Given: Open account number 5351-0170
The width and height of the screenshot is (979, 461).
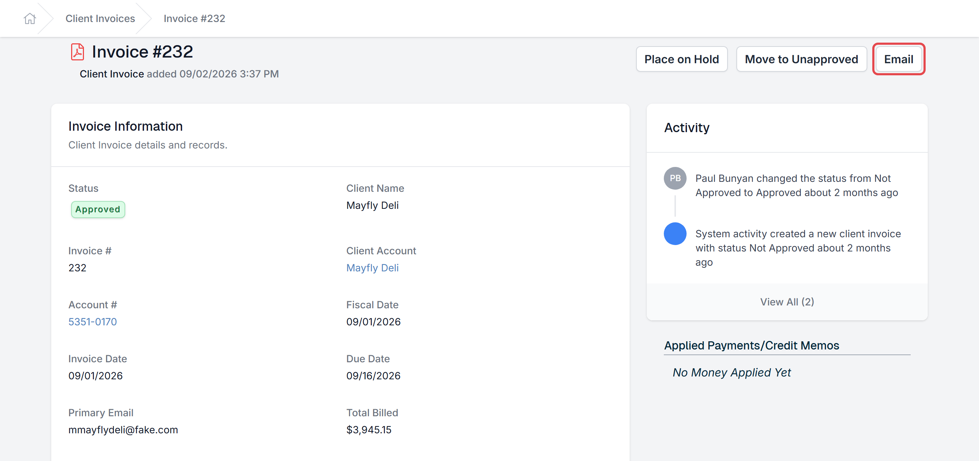Looking at the screenshot, I should [92, 322].
